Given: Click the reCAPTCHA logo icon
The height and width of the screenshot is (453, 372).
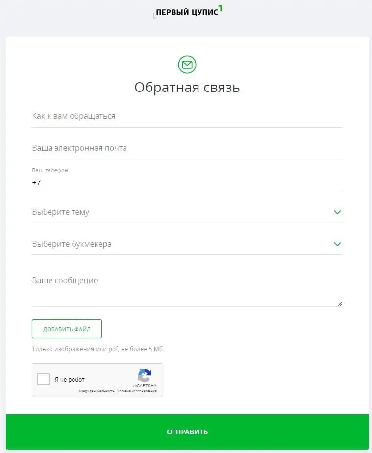Looking at the screenshot, I should tap(145, 375).
